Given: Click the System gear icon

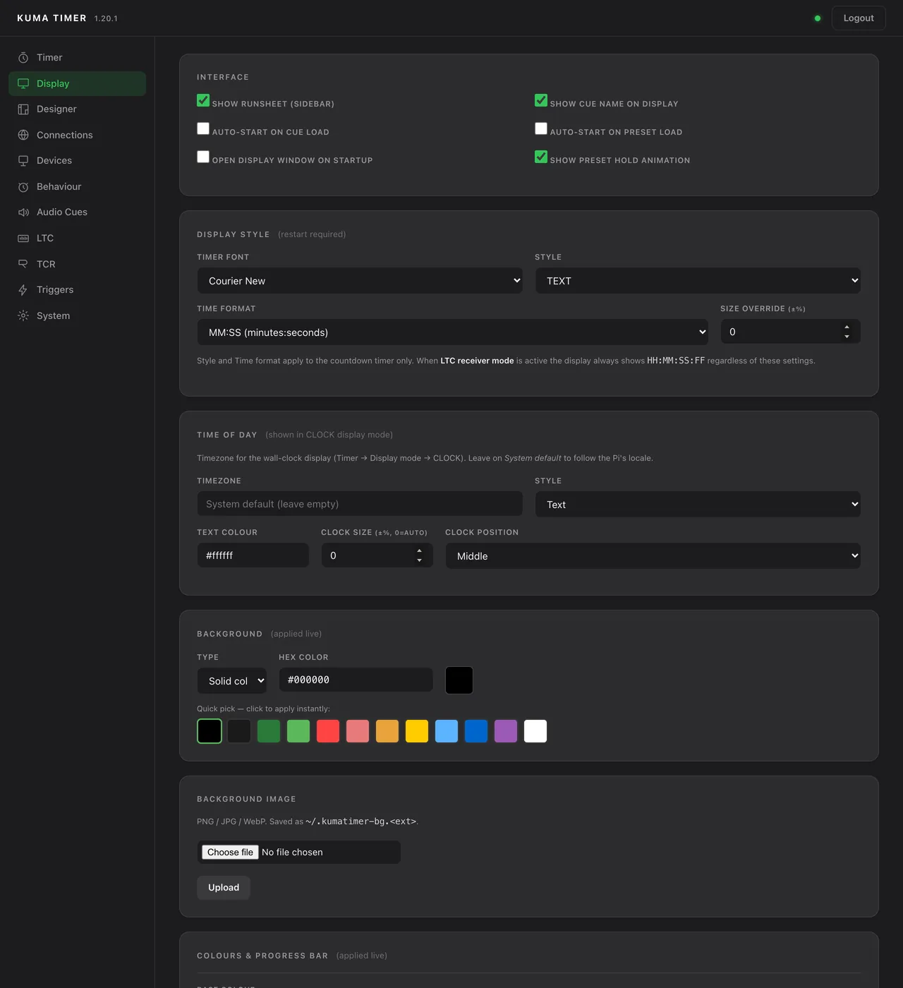Looking at the screenshot, I should tap(23, 315).
